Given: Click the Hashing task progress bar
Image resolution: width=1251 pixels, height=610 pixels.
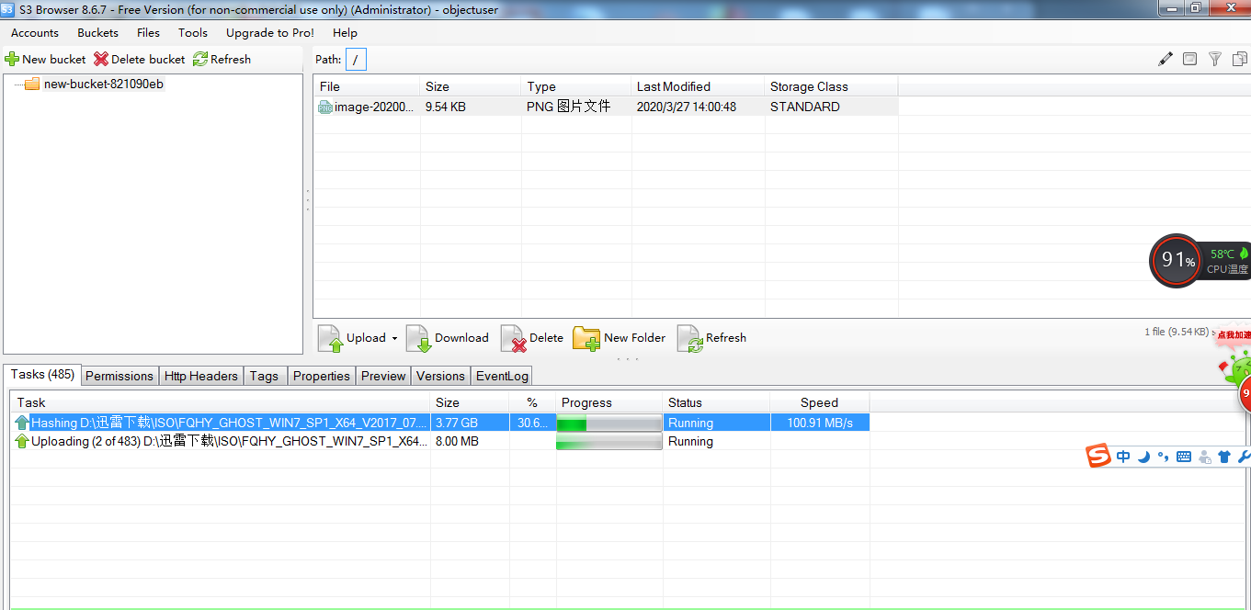Looking at the screenshot, I should point(609,424).
